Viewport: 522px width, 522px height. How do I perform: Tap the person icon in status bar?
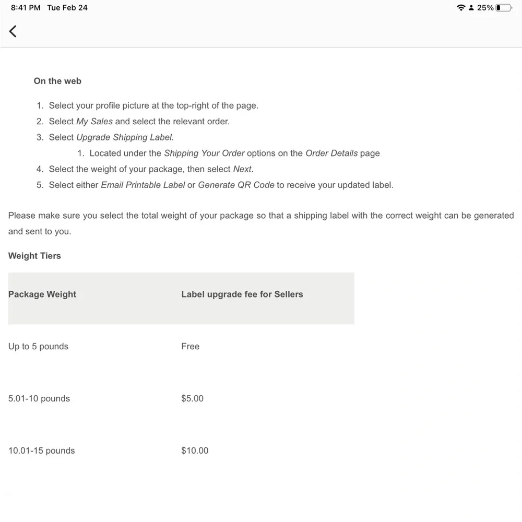coord(471,8)
